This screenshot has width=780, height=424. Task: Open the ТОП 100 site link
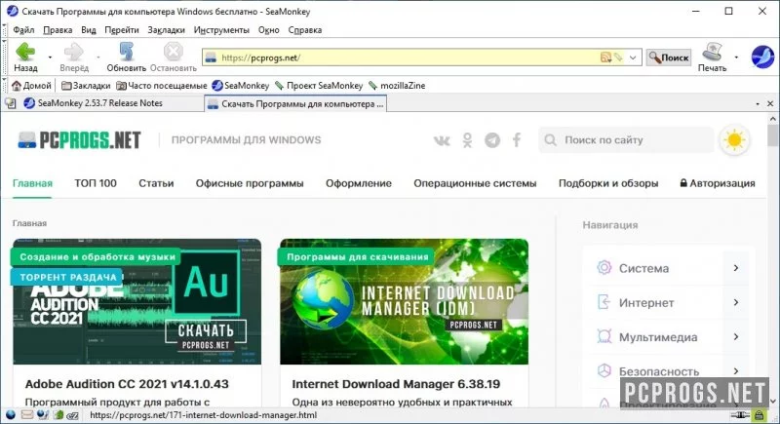point(96,183)
